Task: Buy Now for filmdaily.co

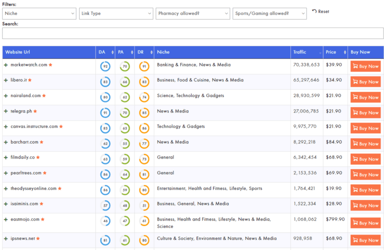Action: pyautogui.click(x=365, y=159)
